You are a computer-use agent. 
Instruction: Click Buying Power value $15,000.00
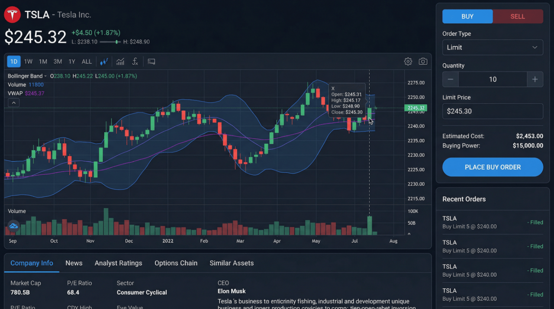coord(528,146)
